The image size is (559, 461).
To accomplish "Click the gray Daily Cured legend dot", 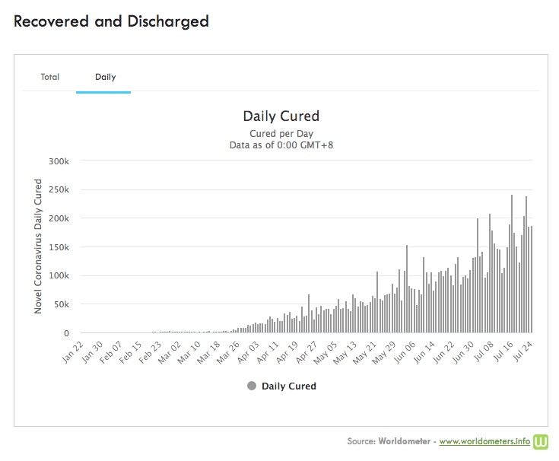I will [x=252, y=386].
